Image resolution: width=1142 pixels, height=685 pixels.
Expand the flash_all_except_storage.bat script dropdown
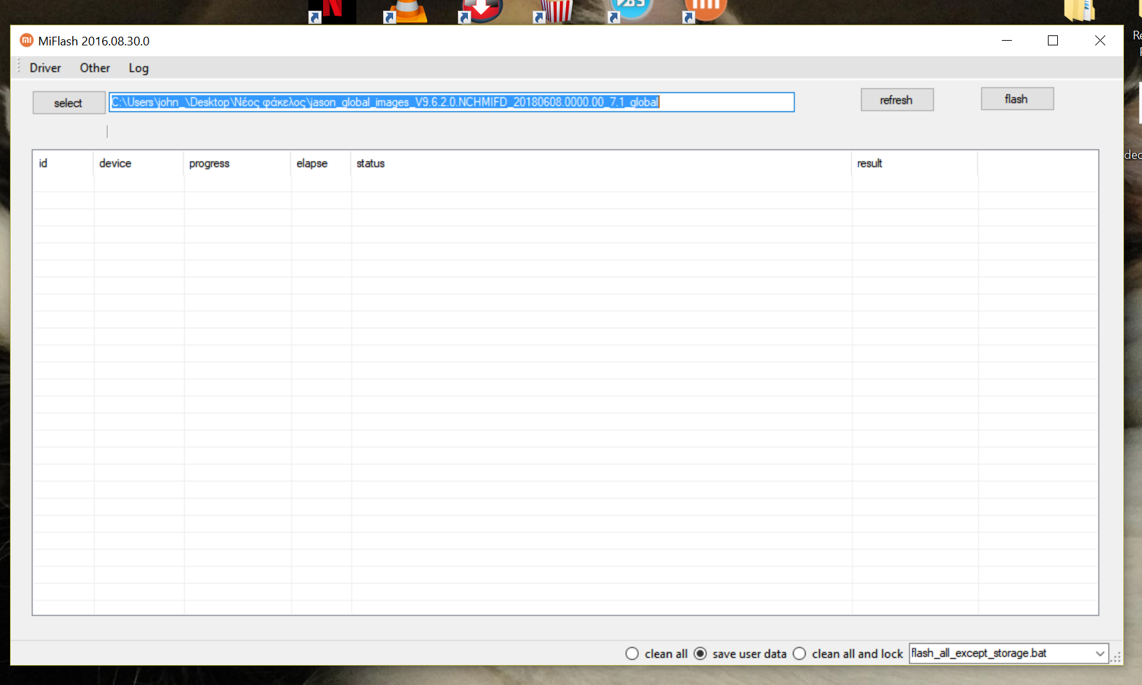pyautogui.click(x=1100, y=654)
